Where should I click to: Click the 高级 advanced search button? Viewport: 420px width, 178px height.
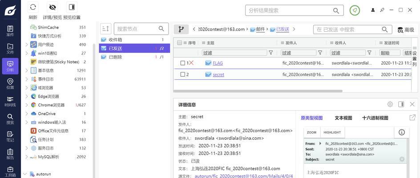click(x=406, y=30)
